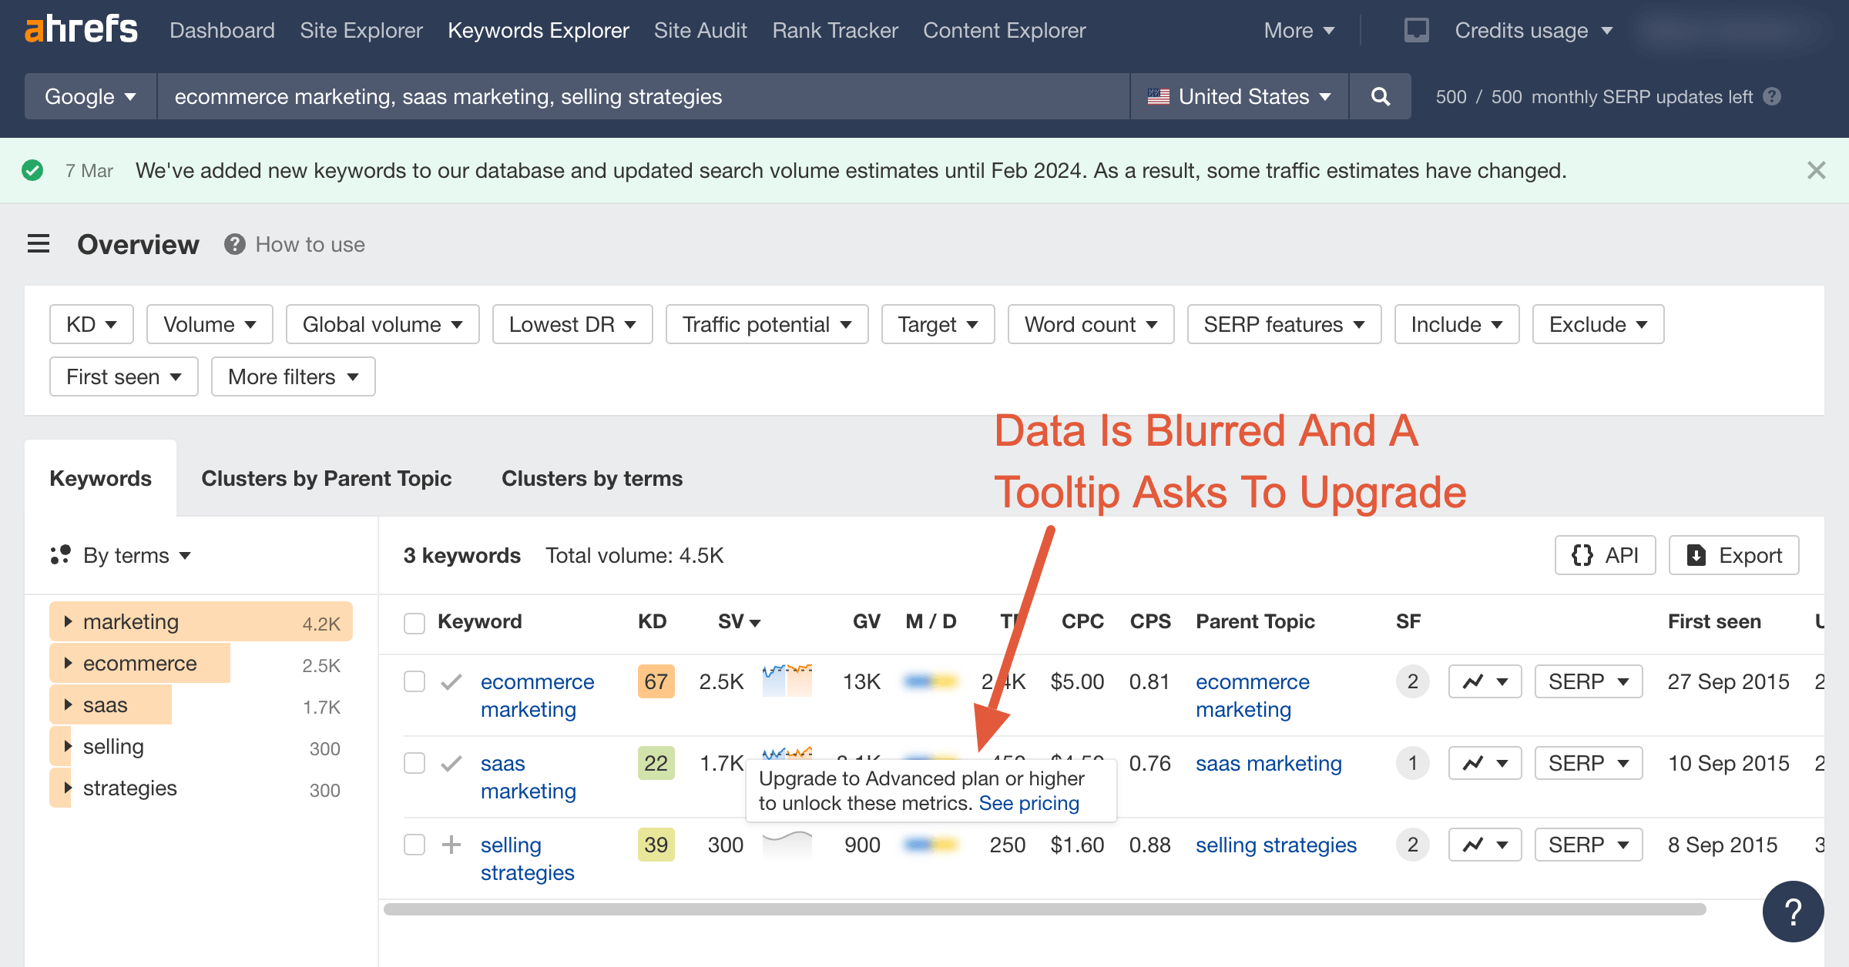Click the ahrefs logo
The image size is (1849, 967).
click(x=81, y=30)
